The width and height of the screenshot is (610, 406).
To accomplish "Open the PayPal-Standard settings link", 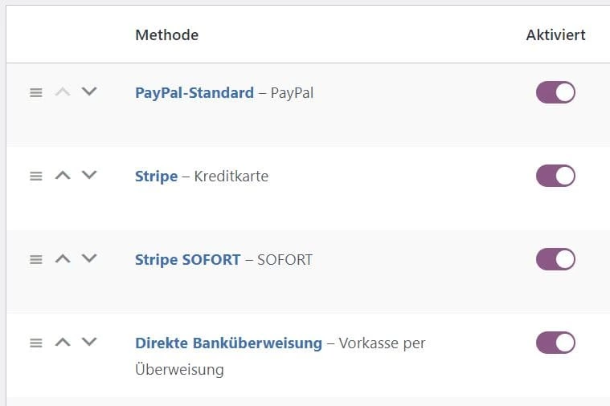I will (x=194, y=93).
